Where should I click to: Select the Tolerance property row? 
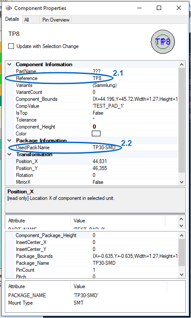[97, 120]
